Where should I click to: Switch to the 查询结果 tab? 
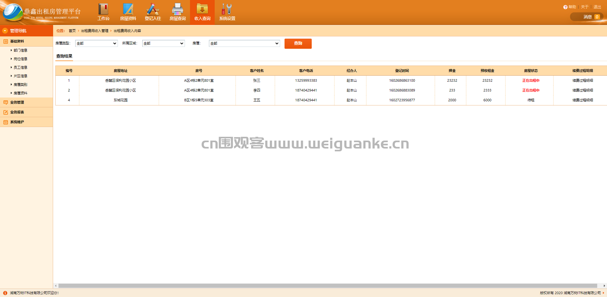64,56
